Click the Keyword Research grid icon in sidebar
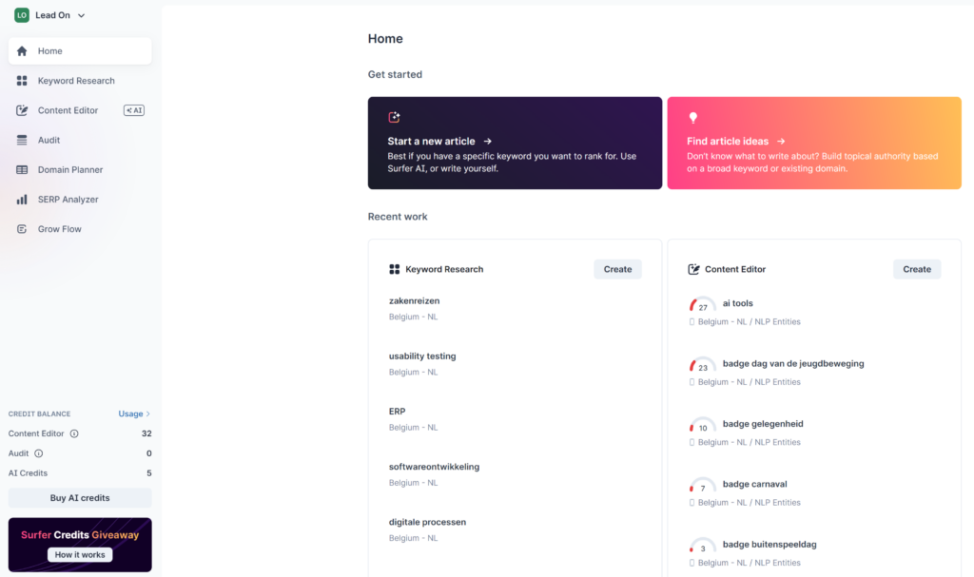This screenshot has width=974, height=577. (x=22, y=81)
